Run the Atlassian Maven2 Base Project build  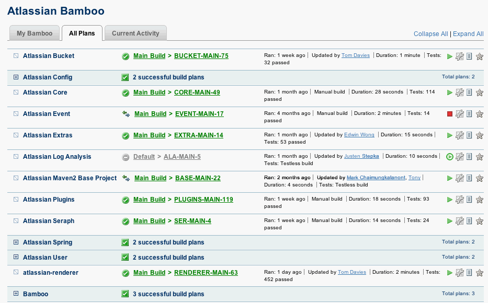[449, 178]
